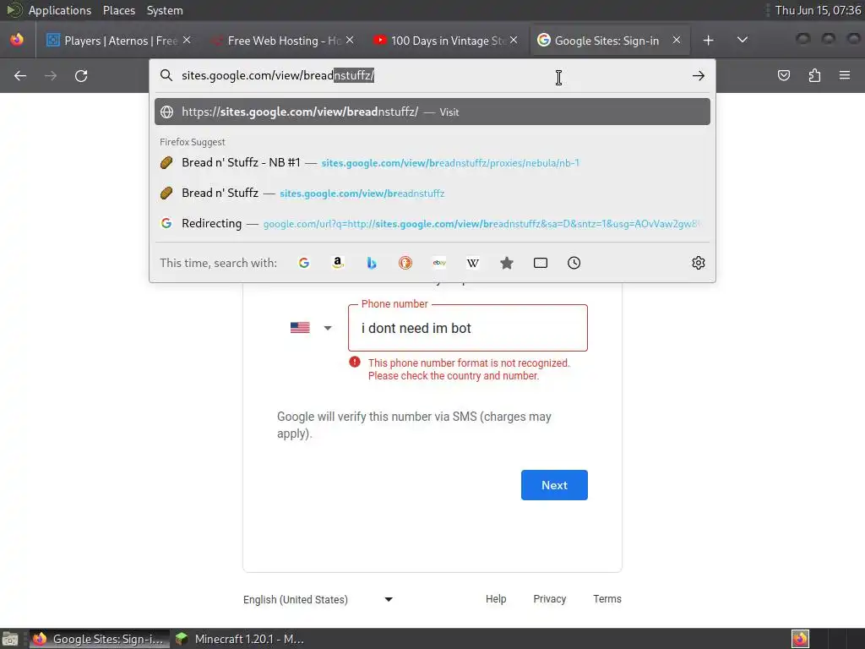The width and height of the screenshot is (865, 649).
Task: Close the 100 Days in Vintage tab
Action: coord(514,41)
